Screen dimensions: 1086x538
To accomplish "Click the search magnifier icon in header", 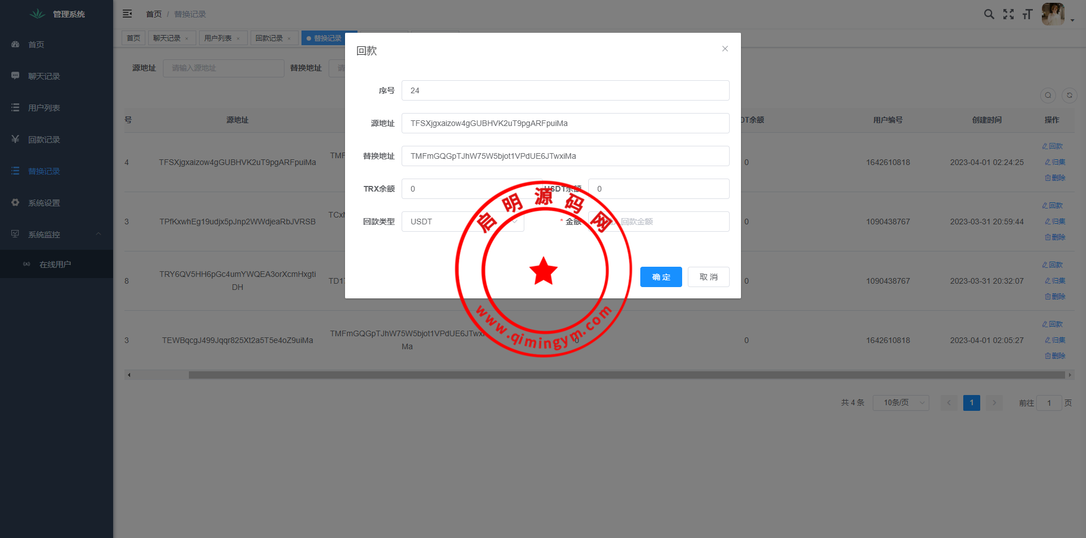I will coord(989,14).
